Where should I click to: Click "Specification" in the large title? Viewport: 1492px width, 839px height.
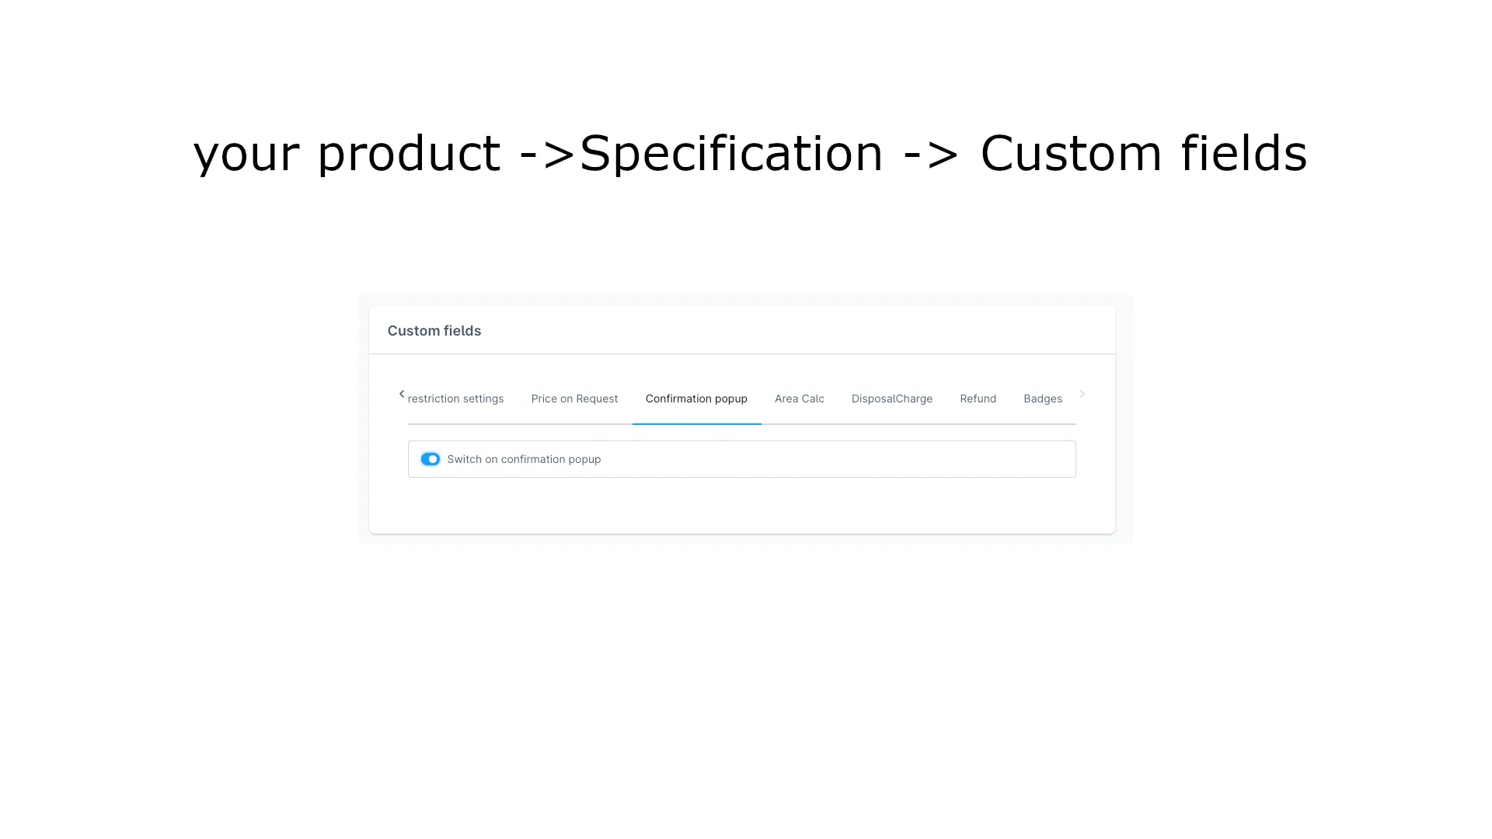[x=731, y=153]
